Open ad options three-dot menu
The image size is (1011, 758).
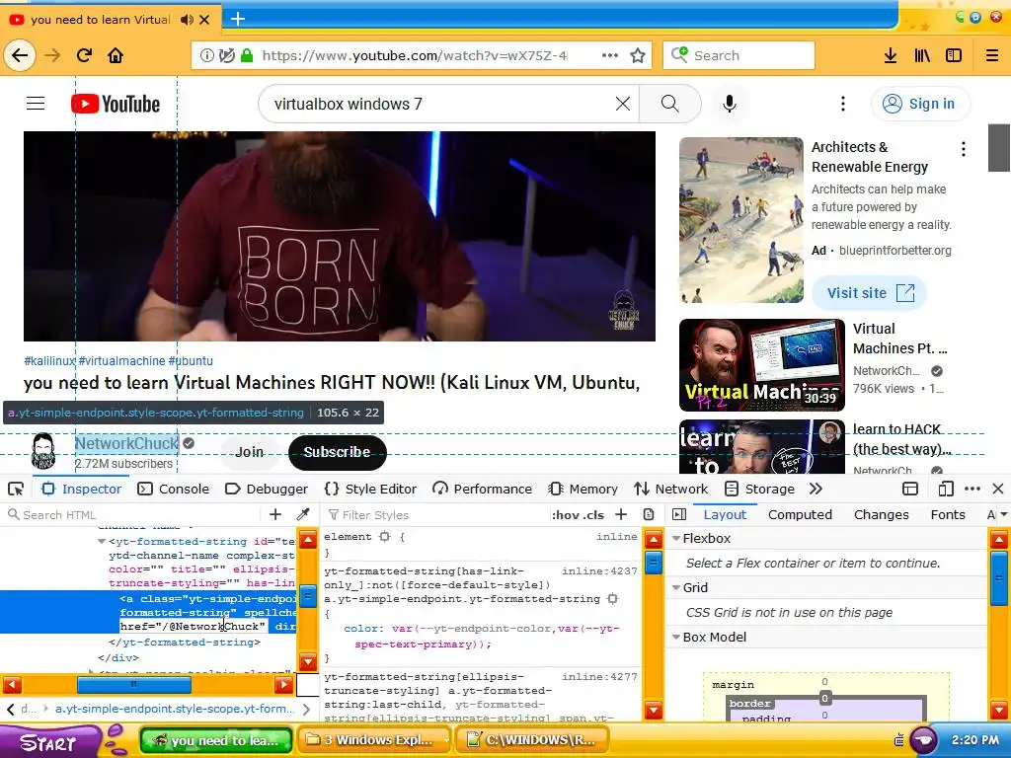tap(964, 149)
